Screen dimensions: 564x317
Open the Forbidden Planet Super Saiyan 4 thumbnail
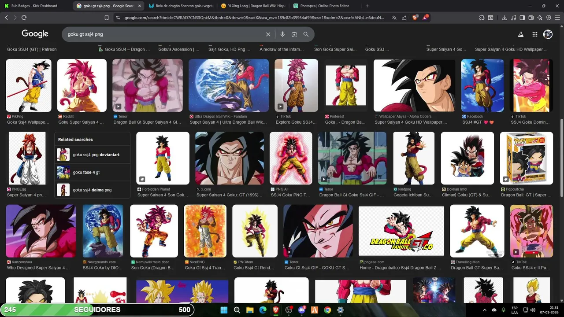pos(163,158)
